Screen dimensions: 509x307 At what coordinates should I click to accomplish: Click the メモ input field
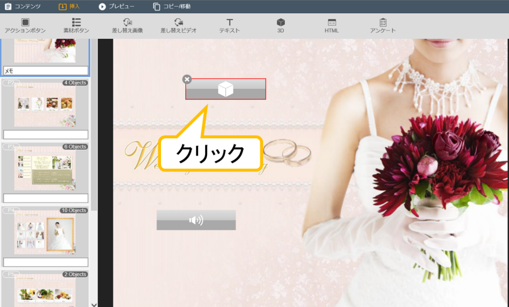pyautogui.click(x=46, y=70)
